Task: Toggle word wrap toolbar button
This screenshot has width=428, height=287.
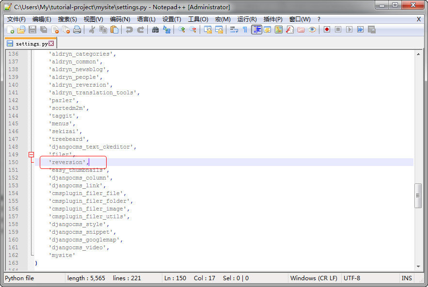Action: tap(234, 30)
